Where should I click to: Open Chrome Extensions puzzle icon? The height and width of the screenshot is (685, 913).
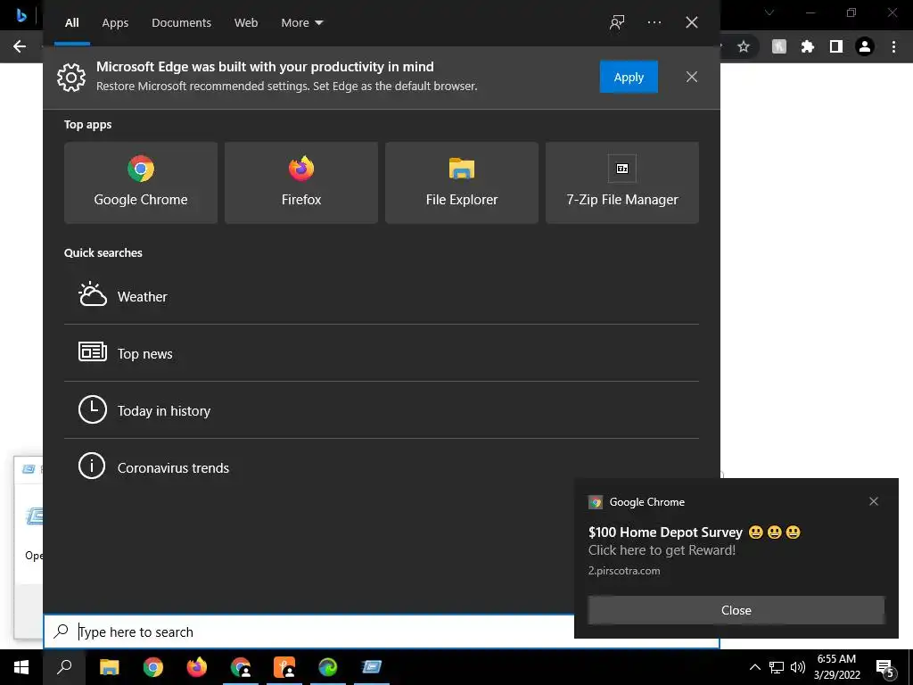pos(808,46)
